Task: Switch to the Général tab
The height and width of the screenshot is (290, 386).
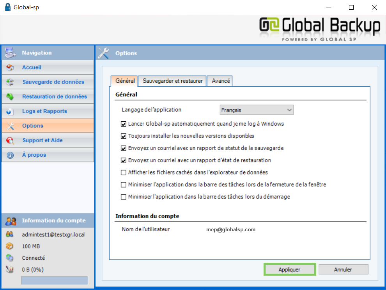Action: click(124, 81)
